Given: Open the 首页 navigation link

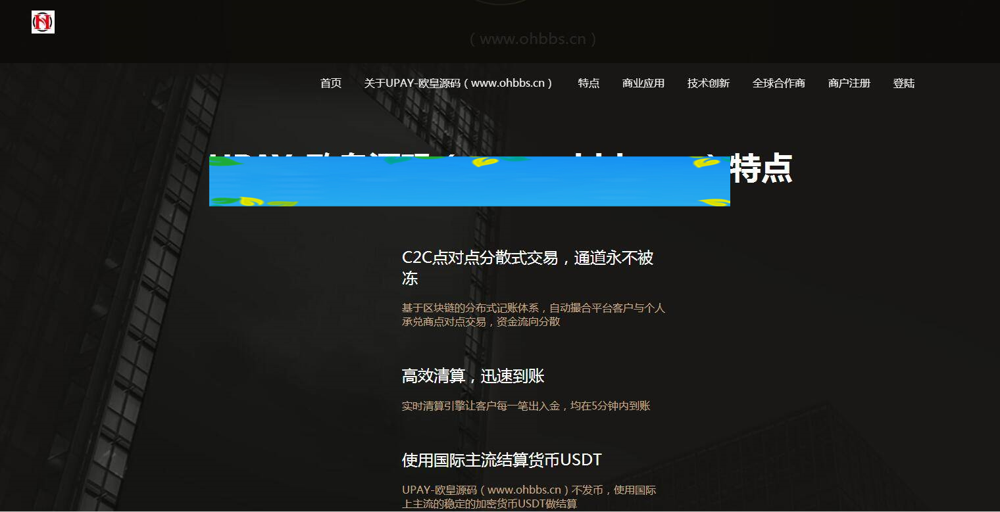Looking at the screenshot, I should coord(330,83).
